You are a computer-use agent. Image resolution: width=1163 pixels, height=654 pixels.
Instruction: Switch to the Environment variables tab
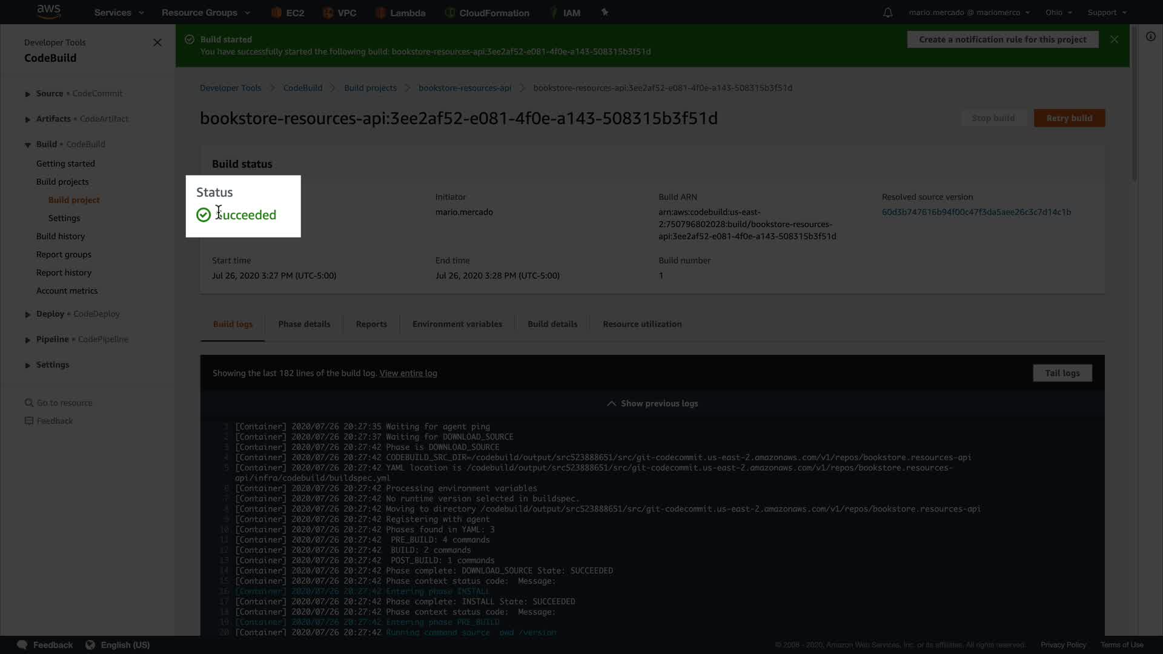point(457,324)
